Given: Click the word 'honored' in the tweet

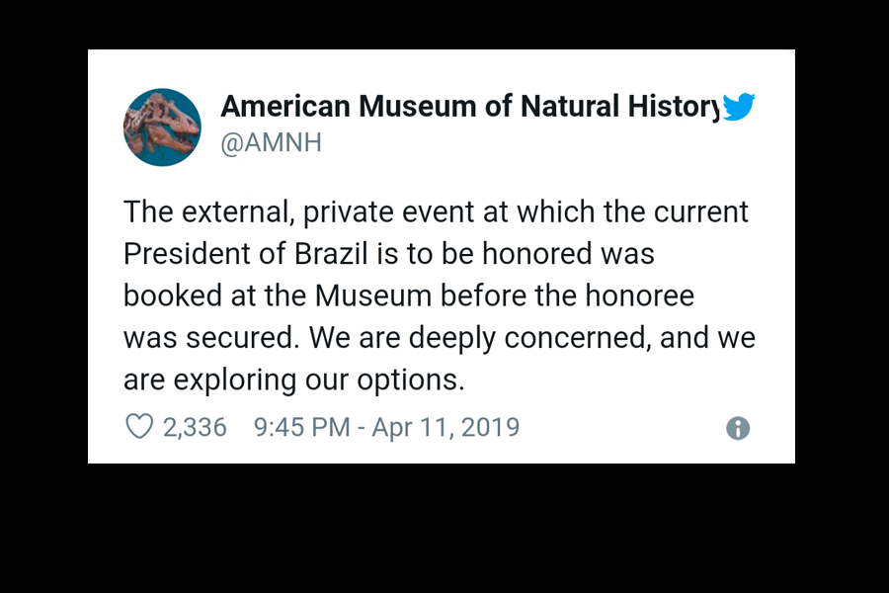Looking at the screenshot, I should 537,254.
